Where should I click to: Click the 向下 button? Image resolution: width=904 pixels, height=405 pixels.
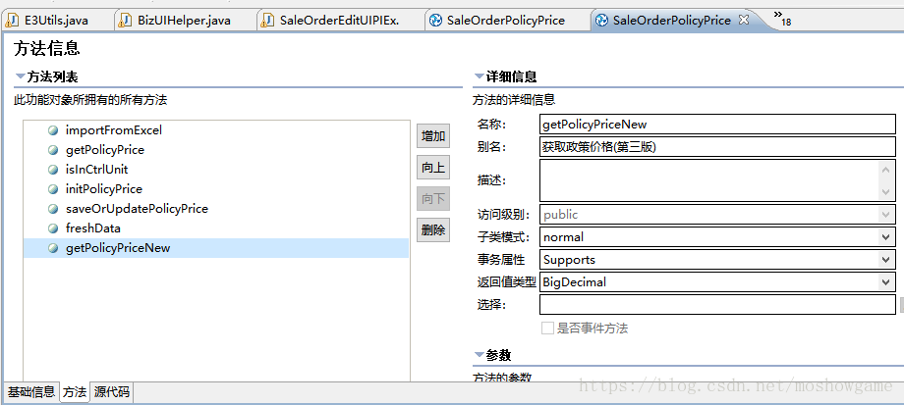pyautogui.click(x=433, y=199)
